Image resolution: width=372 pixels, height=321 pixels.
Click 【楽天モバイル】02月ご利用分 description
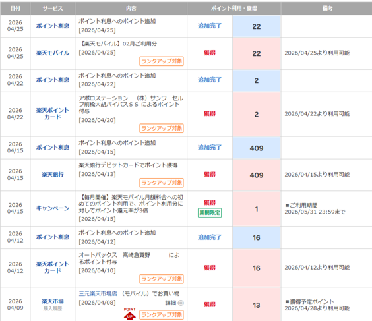pos(118,44)
